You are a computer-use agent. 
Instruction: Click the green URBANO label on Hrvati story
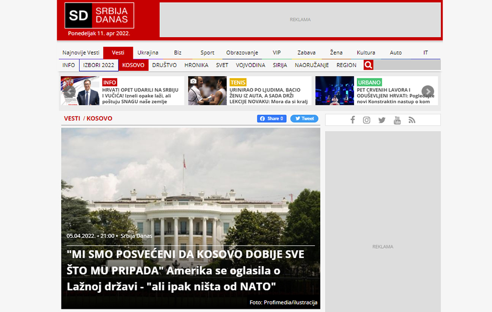pos(369,82)
